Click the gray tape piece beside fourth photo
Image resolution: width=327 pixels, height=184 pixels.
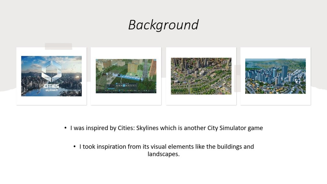pyautogui.click(x=237, y=78)
